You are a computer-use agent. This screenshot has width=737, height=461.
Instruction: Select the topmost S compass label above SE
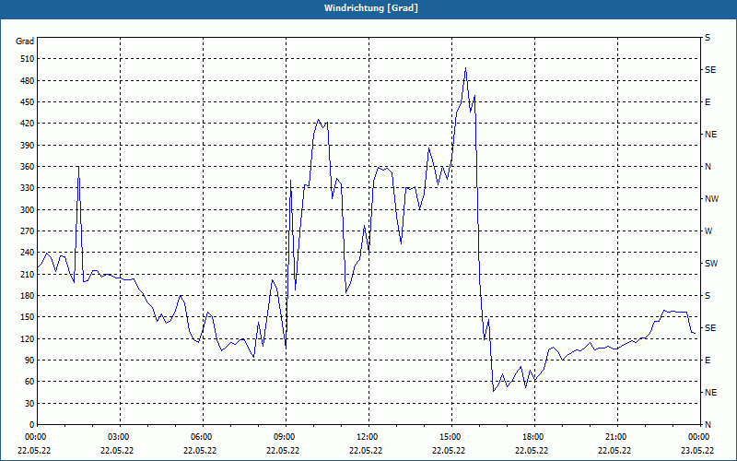pyautogui.click(x=708, y=38)
